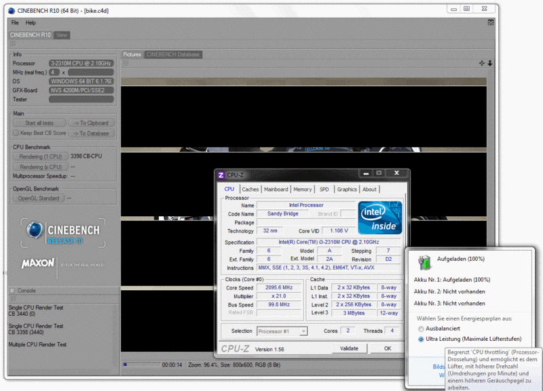543x391 pixels.
Task: Click the Level 3 cache 3 MBytes value
Action: coord(354,313)
